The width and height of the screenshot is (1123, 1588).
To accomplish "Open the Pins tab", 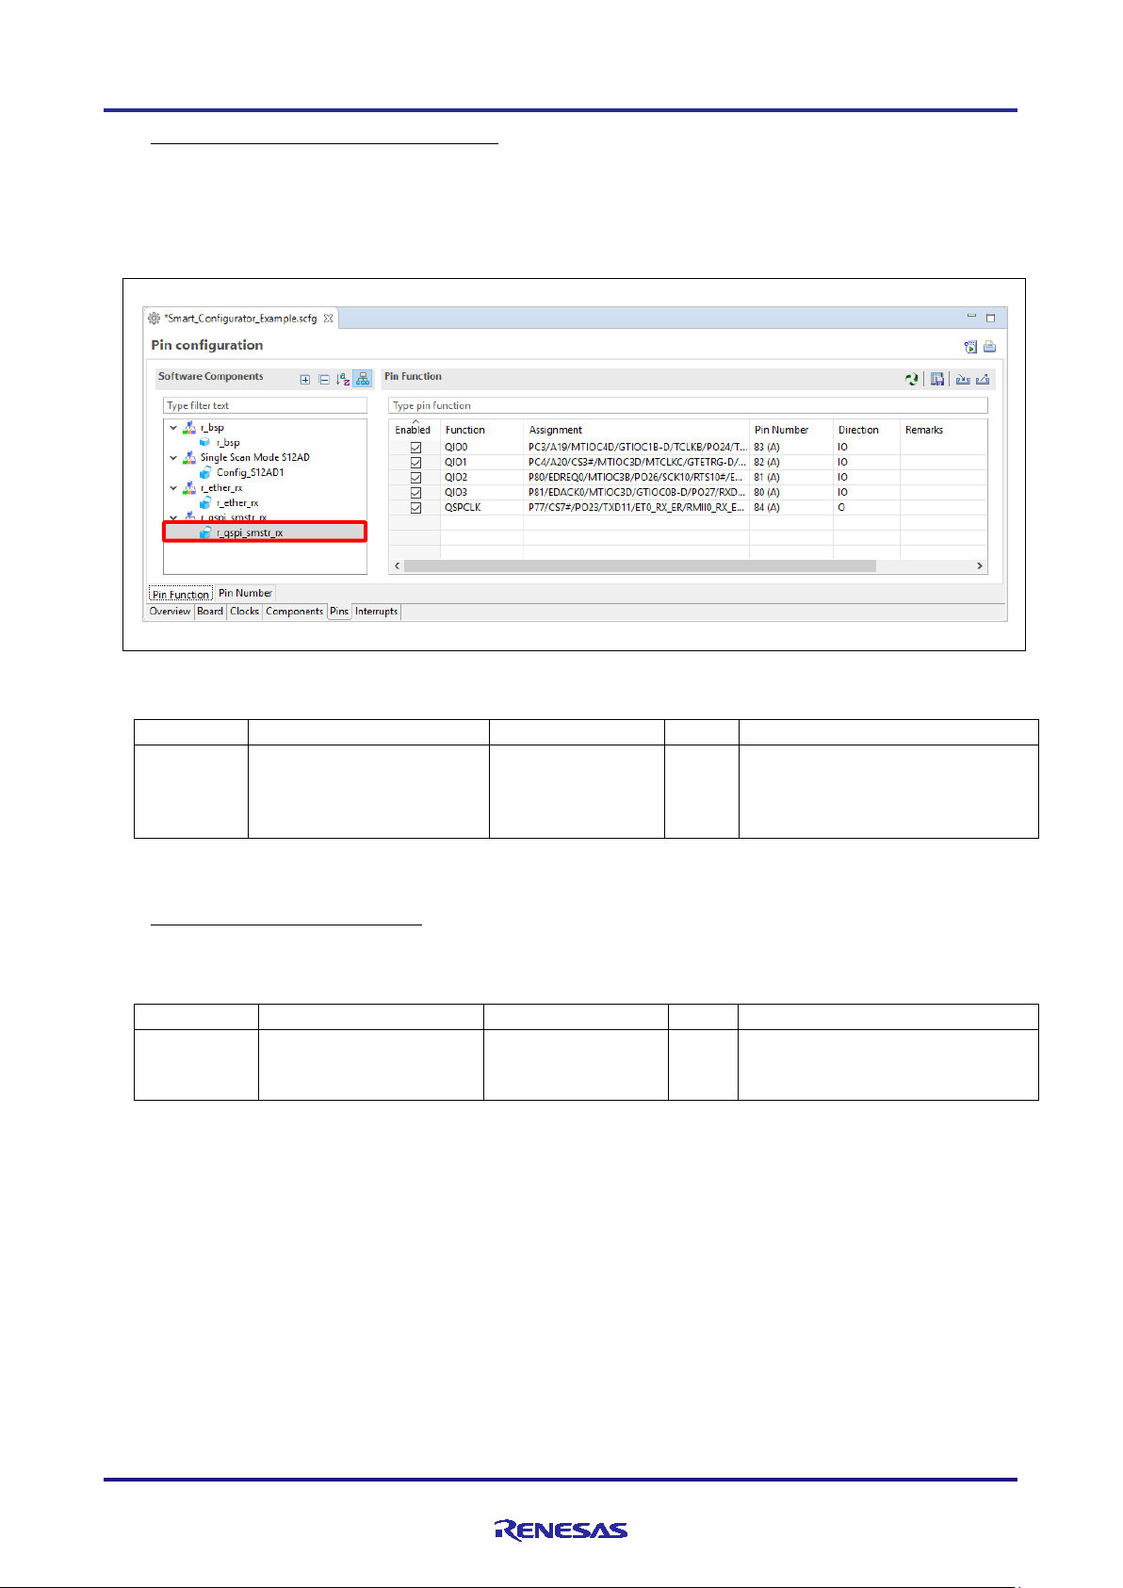I will [339, 612].
